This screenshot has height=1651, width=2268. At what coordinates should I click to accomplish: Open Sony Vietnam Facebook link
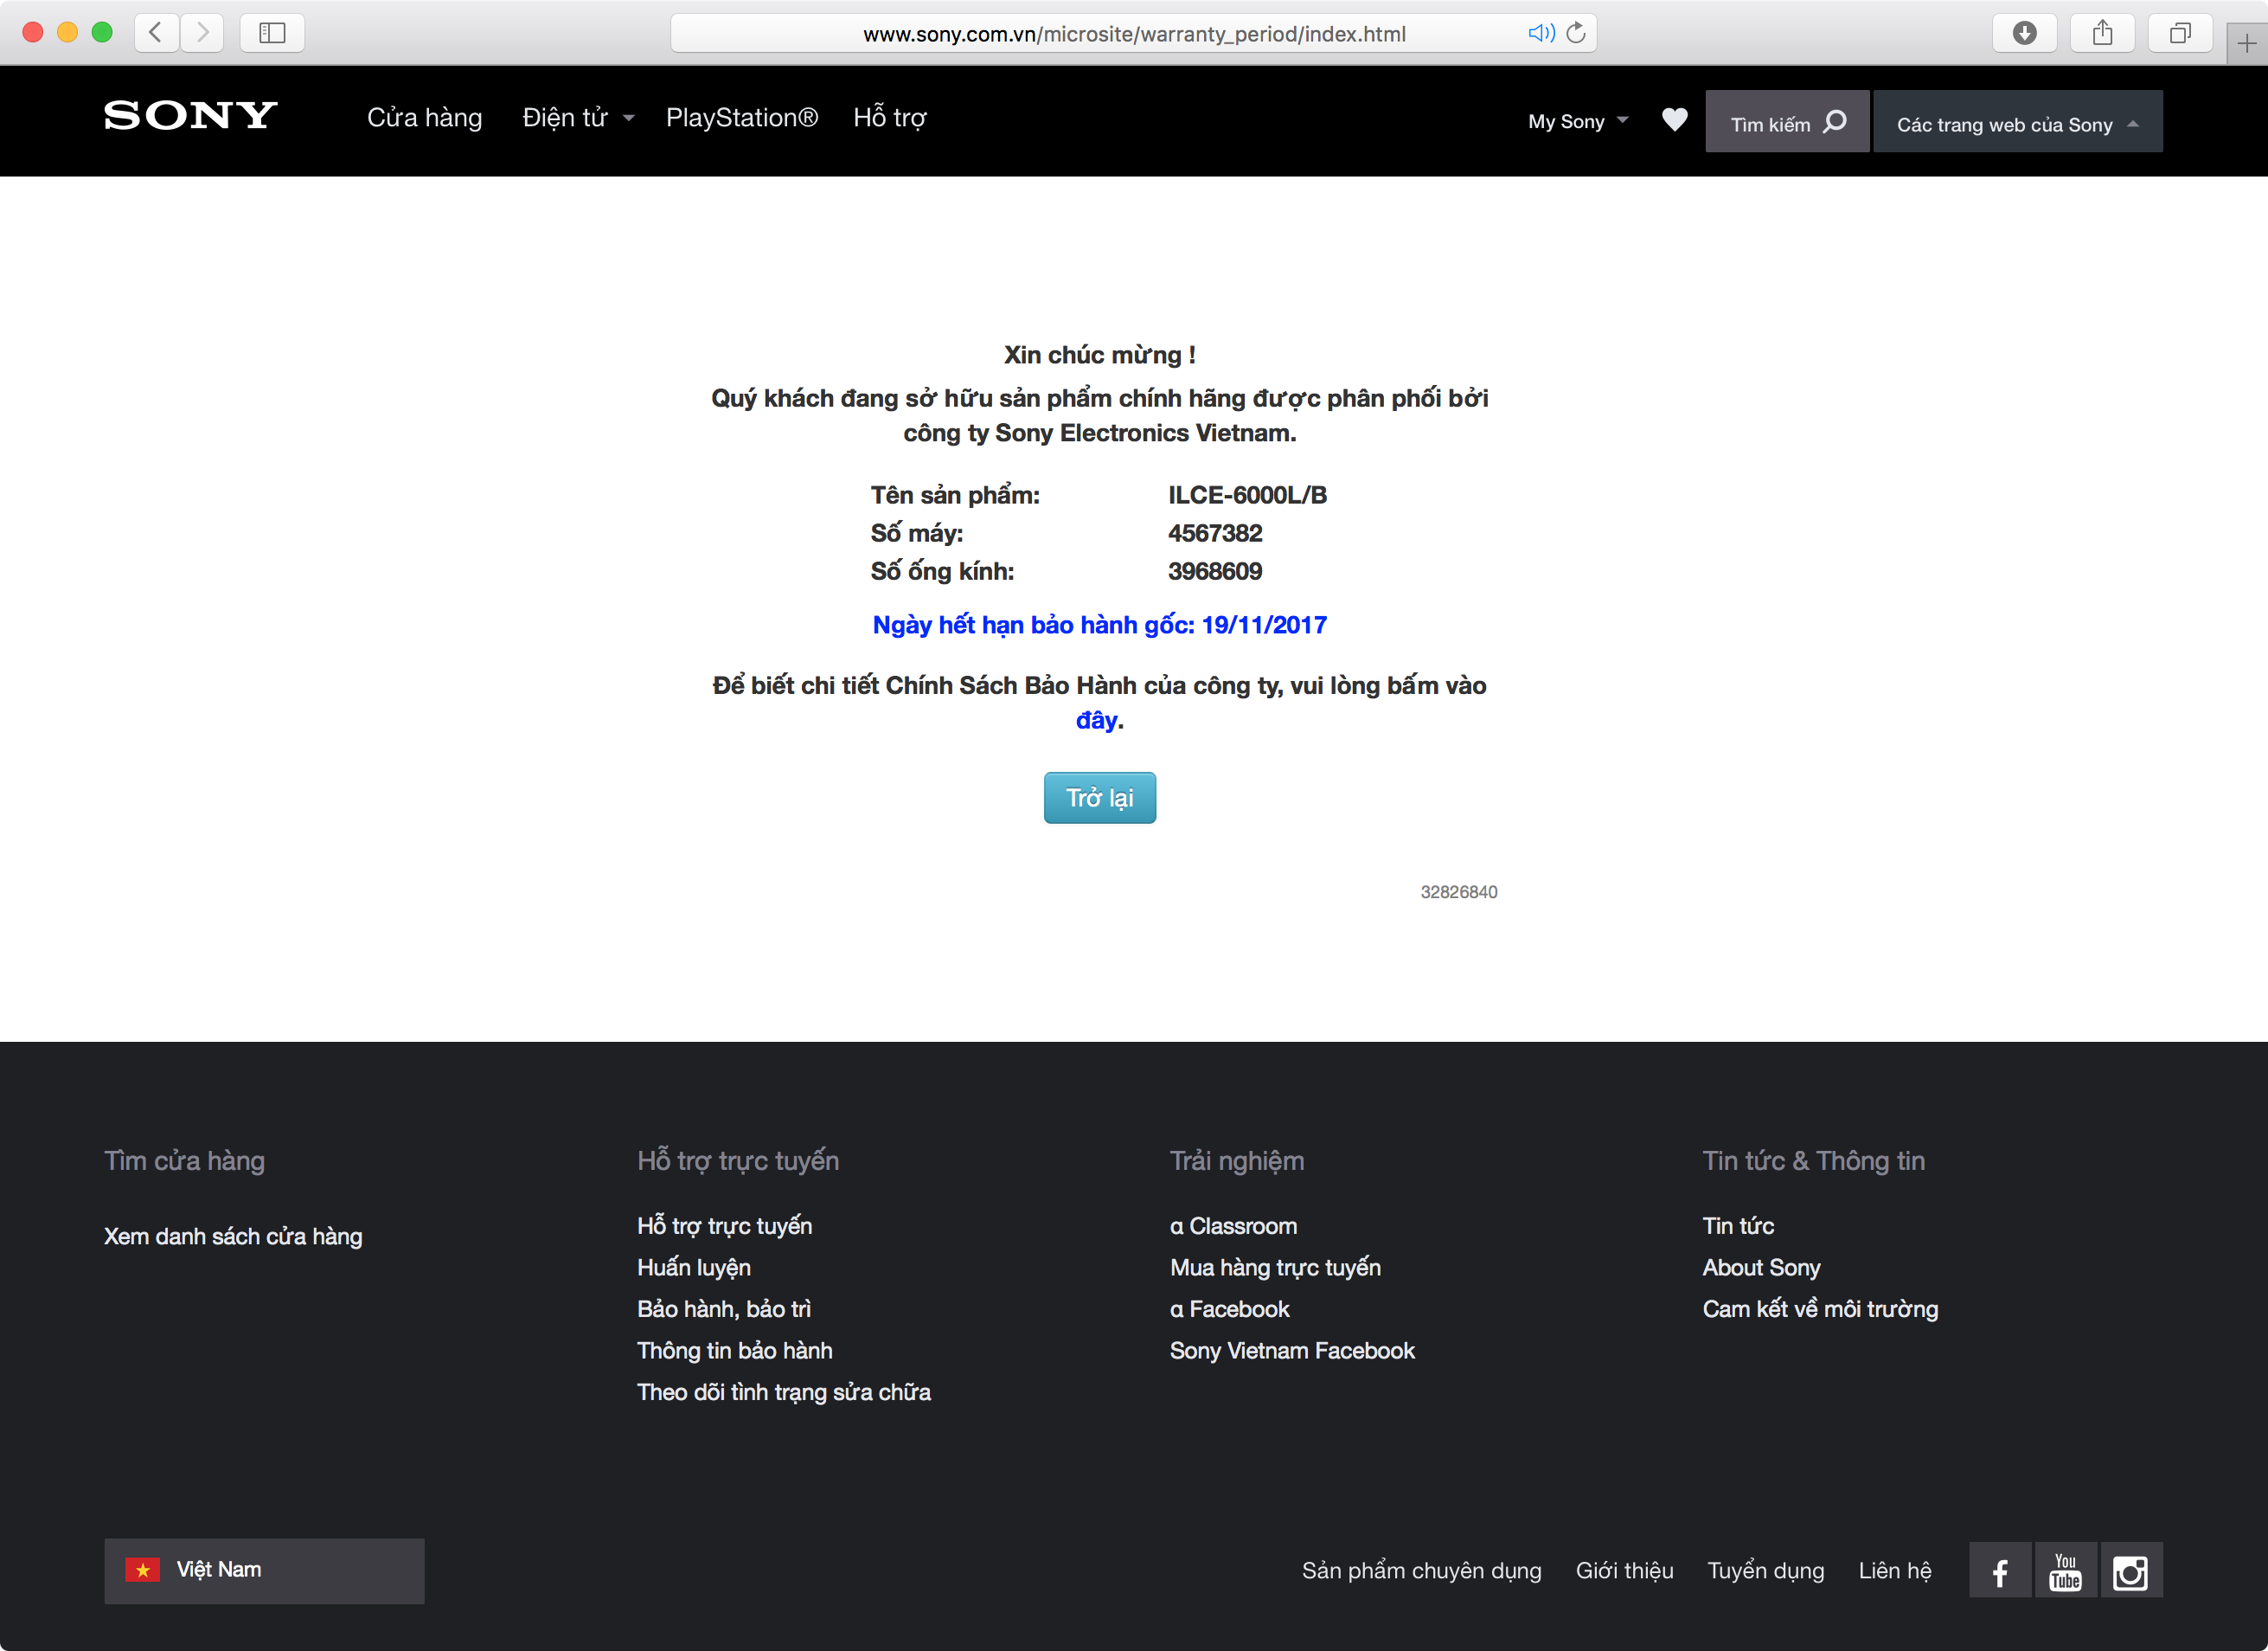pyautogui.click(x=1292, y=1351)
